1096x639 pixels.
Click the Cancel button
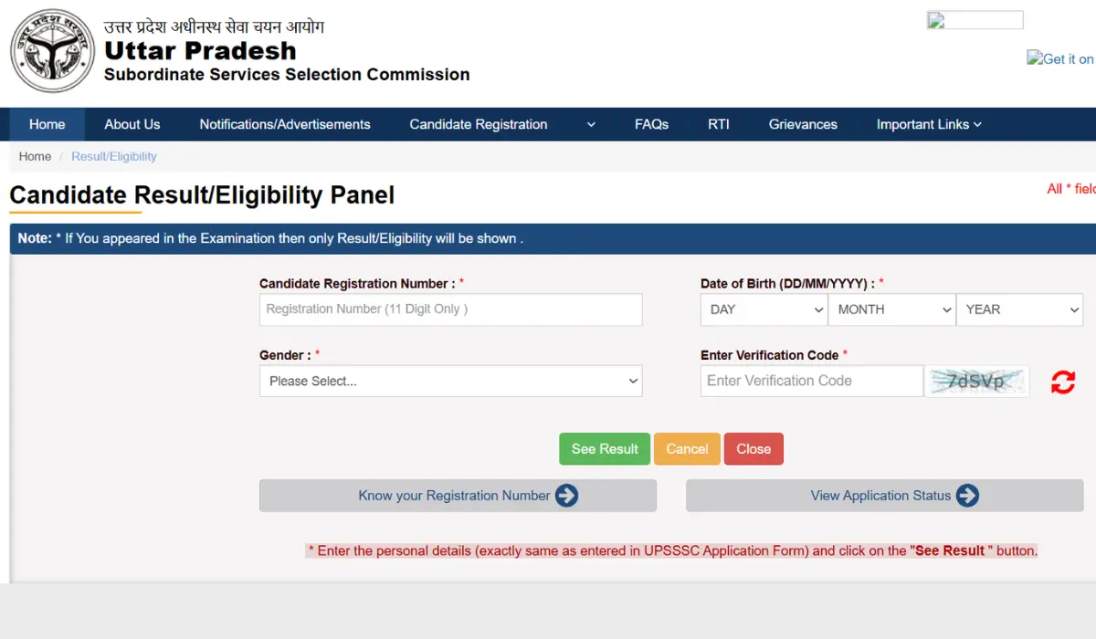click(x=687, y=448)
